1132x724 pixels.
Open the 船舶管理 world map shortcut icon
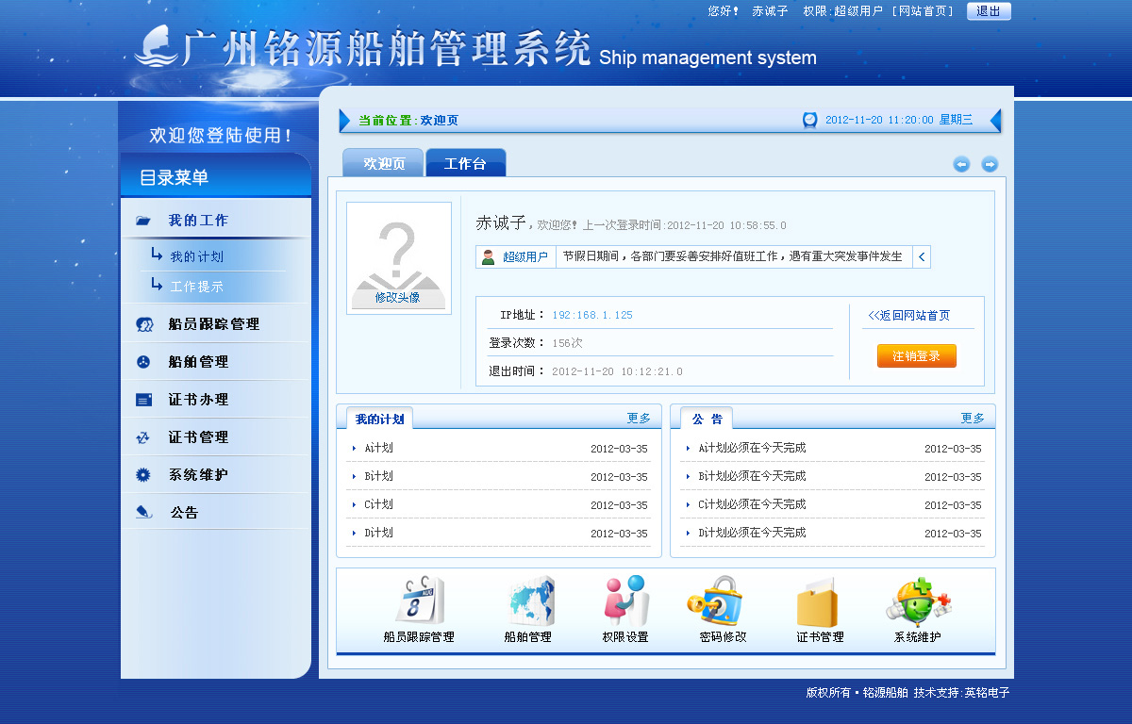point(531,601)
